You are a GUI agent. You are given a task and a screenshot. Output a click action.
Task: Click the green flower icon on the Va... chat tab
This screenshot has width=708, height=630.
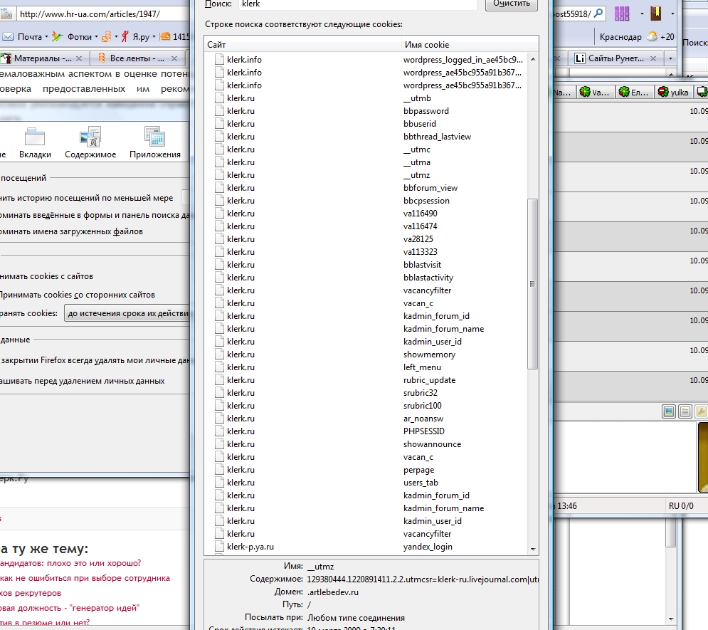(x=585, y=92)
